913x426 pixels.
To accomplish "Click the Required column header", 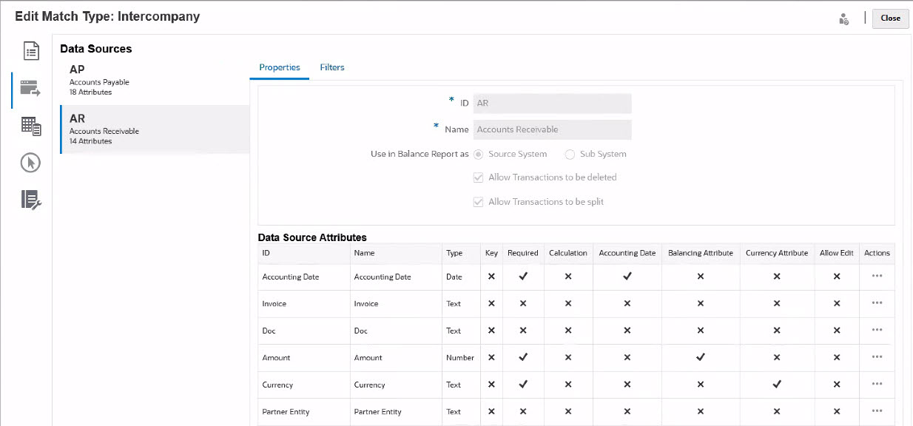I will [523, 253].
